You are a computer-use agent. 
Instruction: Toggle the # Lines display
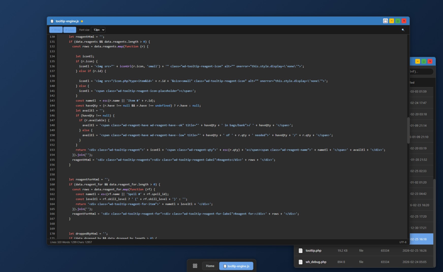(70, 30)
